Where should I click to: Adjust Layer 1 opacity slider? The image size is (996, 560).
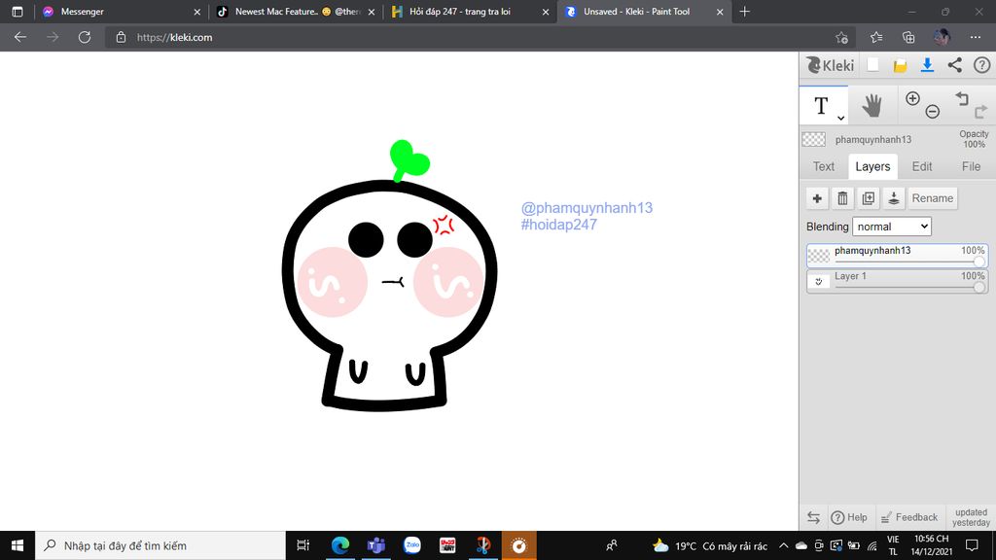point(909,287)
